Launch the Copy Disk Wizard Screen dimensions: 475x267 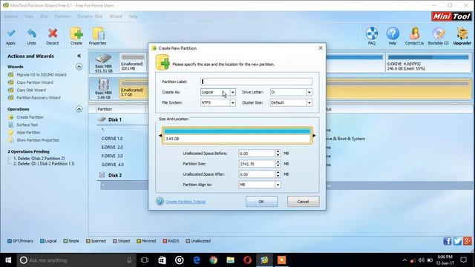click(31, 90)
